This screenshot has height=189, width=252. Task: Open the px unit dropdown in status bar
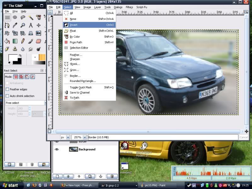click(68, 137)
